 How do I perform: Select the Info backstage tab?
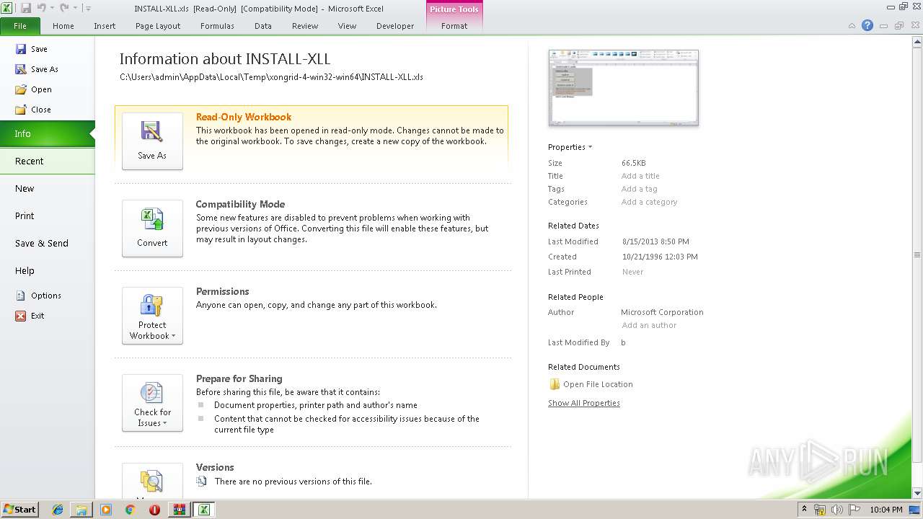[x=47, y=133]
